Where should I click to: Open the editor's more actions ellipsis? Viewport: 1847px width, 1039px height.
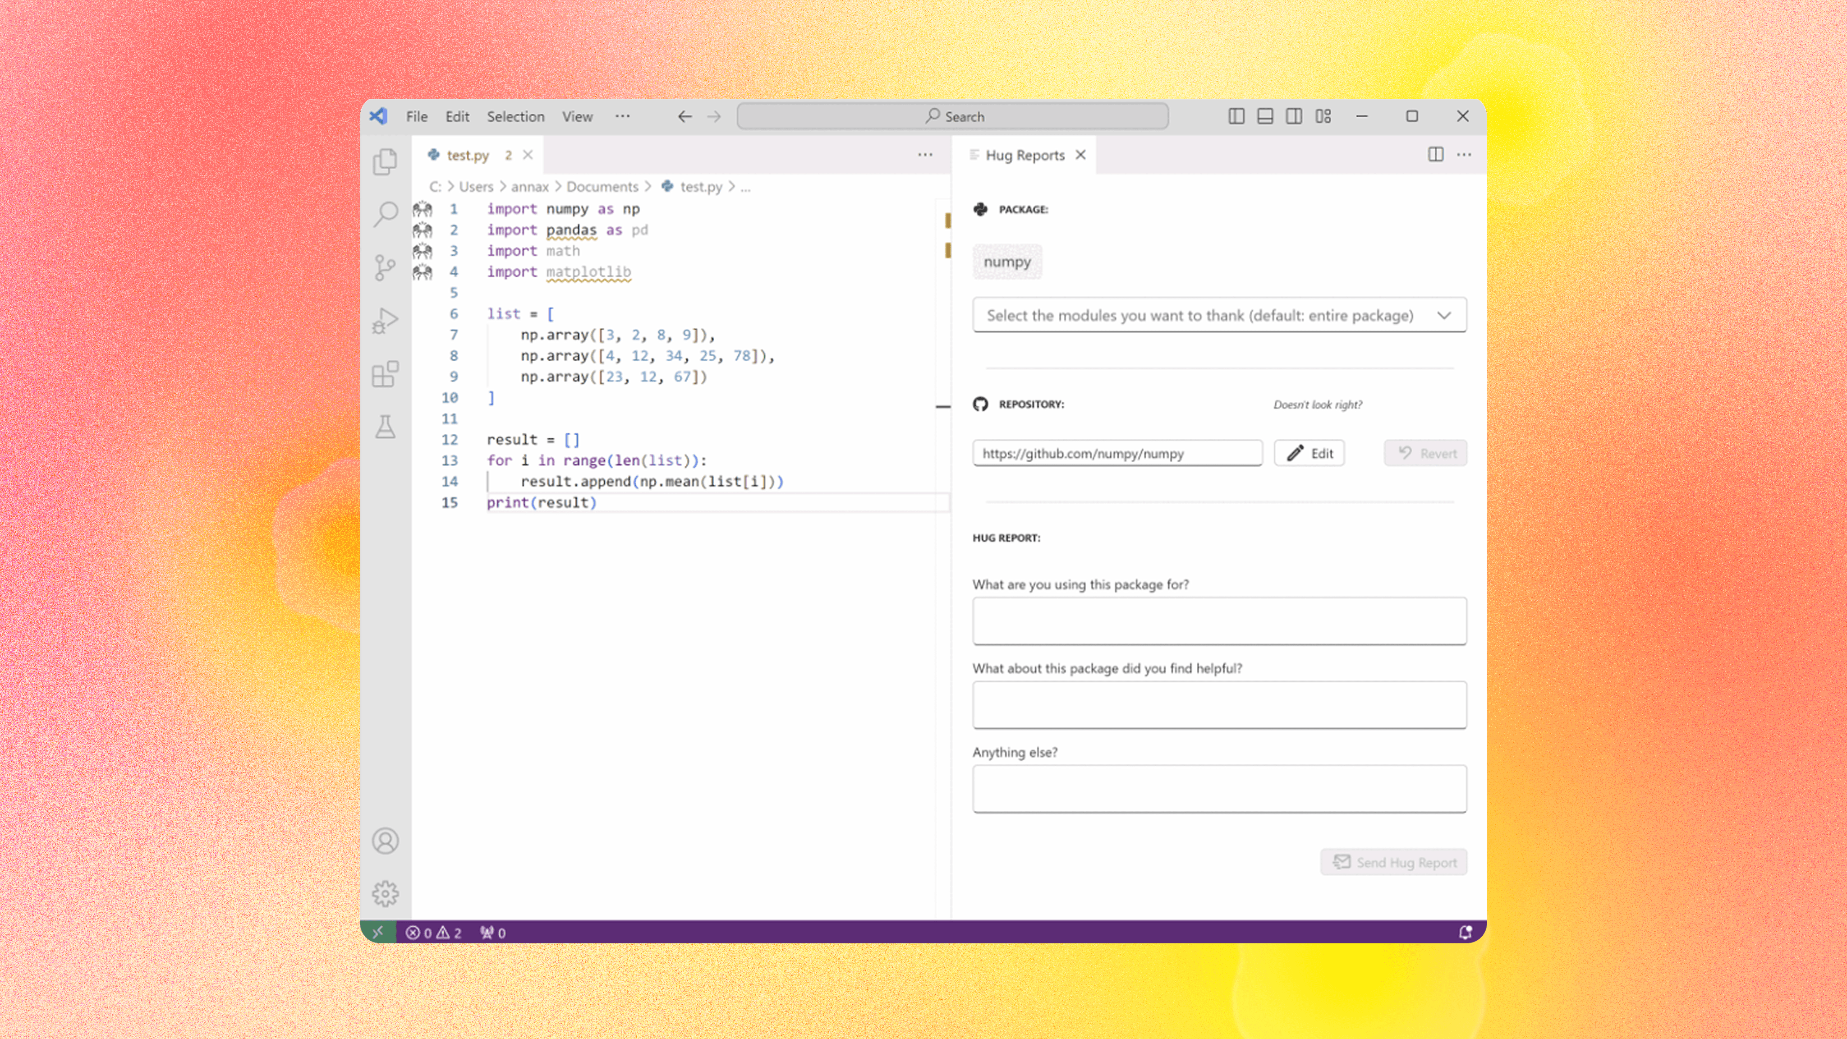(x=925, y=155)
